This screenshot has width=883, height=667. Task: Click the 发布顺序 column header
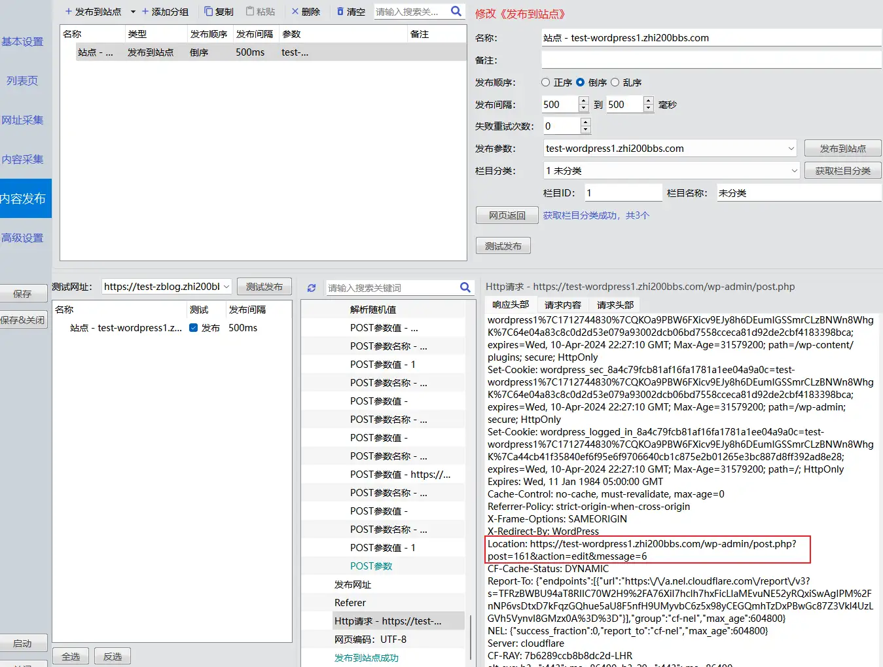tap(209, 34)
